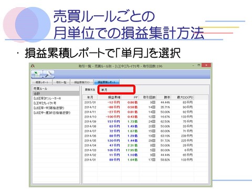This screenshot has width=252, height=189.
Task: Click the 2014/04 row date cell
Action: [x=90, y=145]
